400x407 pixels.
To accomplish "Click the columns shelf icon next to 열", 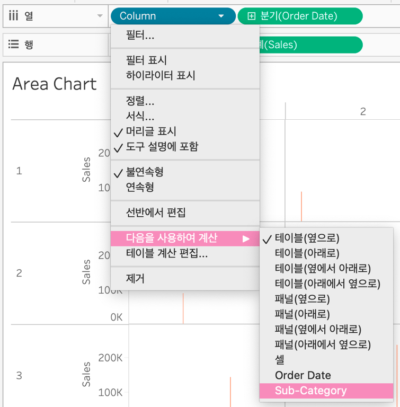I will pyautogui.click(x=13, y=16).
